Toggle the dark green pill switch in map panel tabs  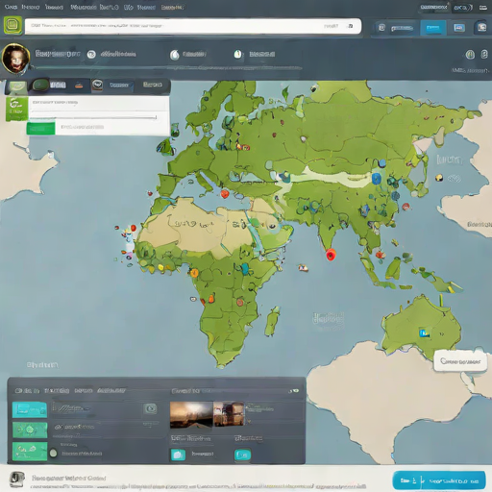click(40, 85)
